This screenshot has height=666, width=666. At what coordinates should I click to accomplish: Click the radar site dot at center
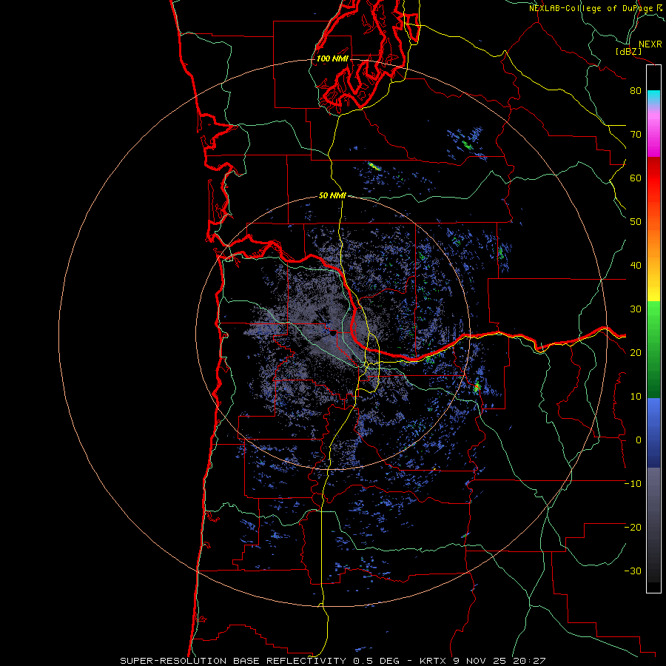tap(332, 334)
